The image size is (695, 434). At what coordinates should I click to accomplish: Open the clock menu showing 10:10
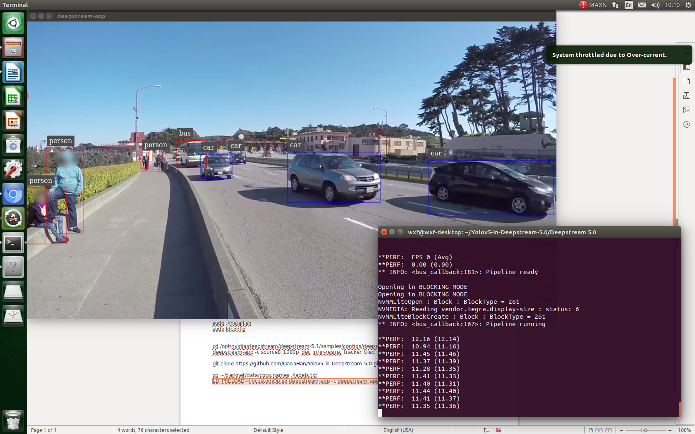pyautogui.click(x=672, y=5)
